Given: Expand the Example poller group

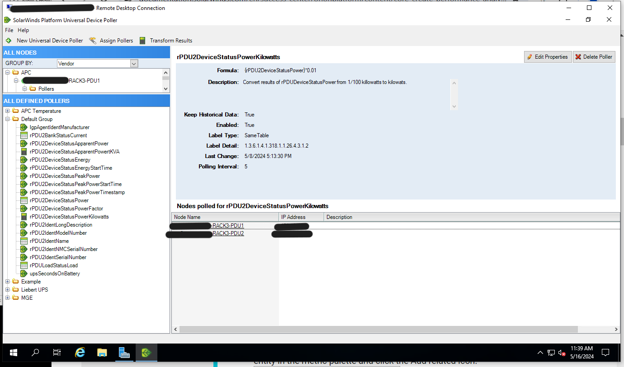Looking at the screenshot, I should pyautogui.click(x=8, y=282).
